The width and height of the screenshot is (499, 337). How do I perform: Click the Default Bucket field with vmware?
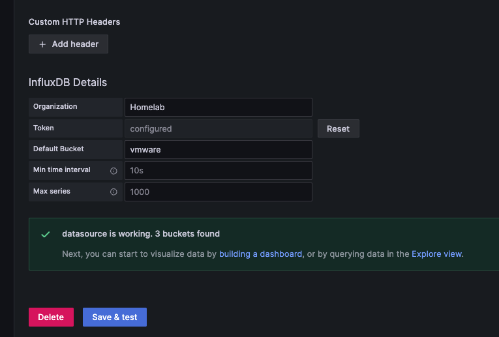218,149
